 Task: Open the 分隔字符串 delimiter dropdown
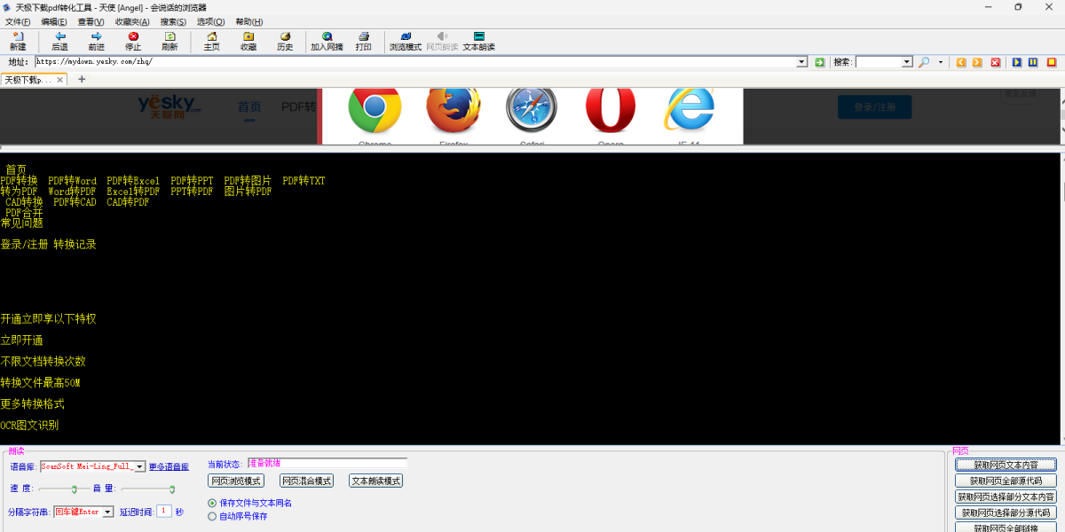[x=108, y=512]
